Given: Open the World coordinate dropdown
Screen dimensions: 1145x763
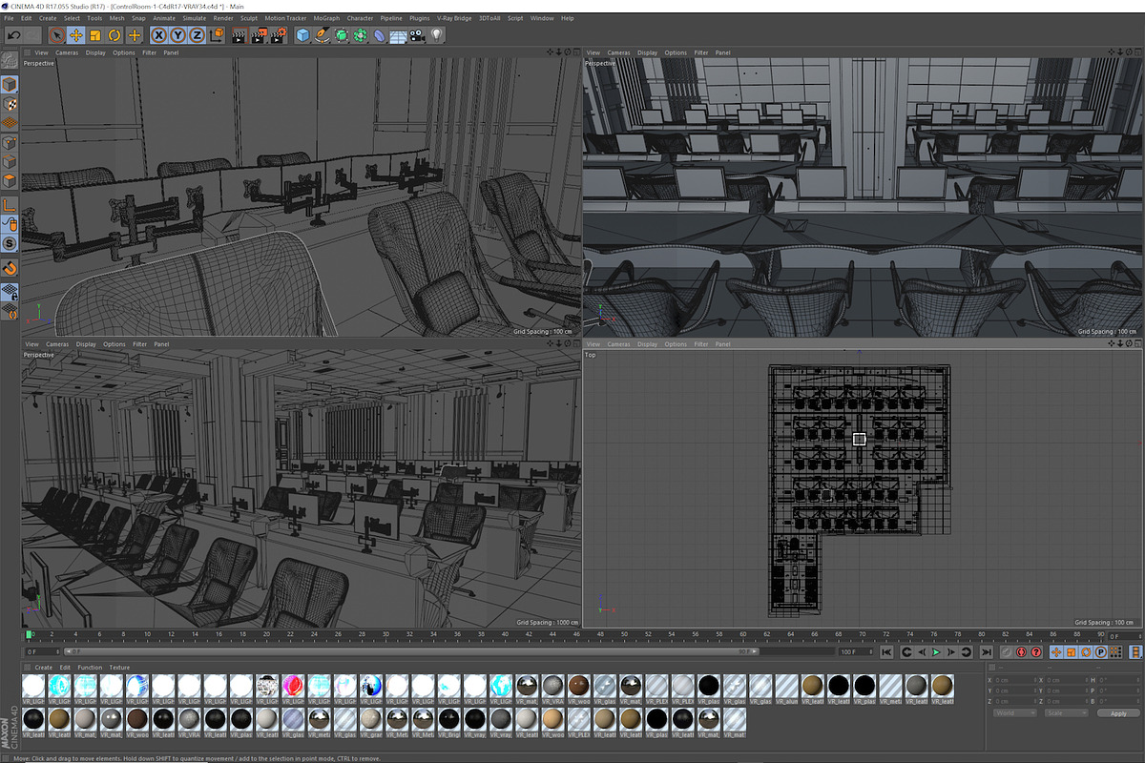Looking at the screenshot, I should [1014, 712].
